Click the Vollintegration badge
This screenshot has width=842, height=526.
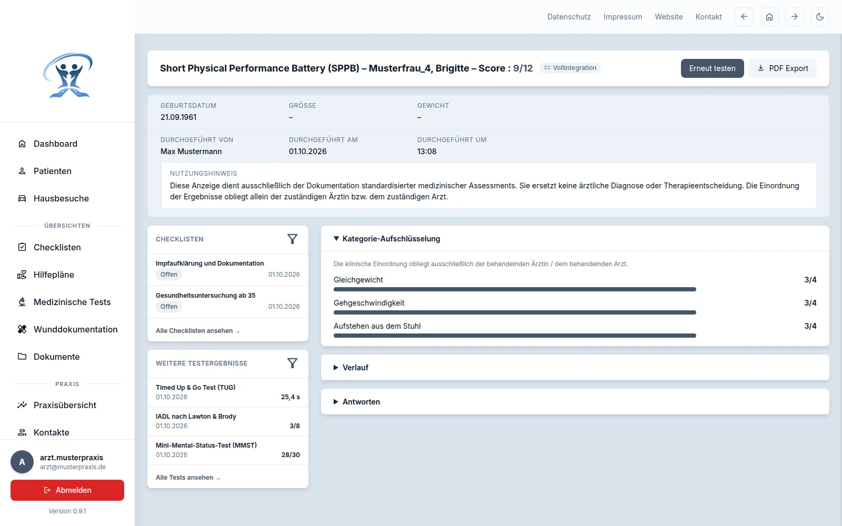570,68
